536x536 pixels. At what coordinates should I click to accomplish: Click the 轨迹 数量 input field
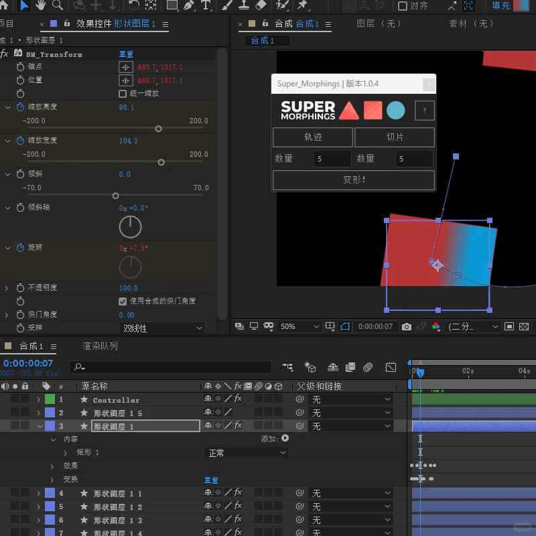click(332, 159)
